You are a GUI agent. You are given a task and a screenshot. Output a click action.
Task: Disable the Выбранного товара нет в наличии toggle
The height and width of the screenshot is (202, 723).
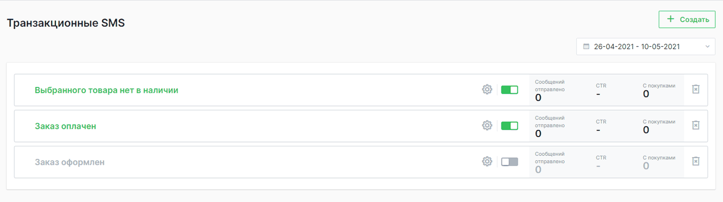click(510, 90)
